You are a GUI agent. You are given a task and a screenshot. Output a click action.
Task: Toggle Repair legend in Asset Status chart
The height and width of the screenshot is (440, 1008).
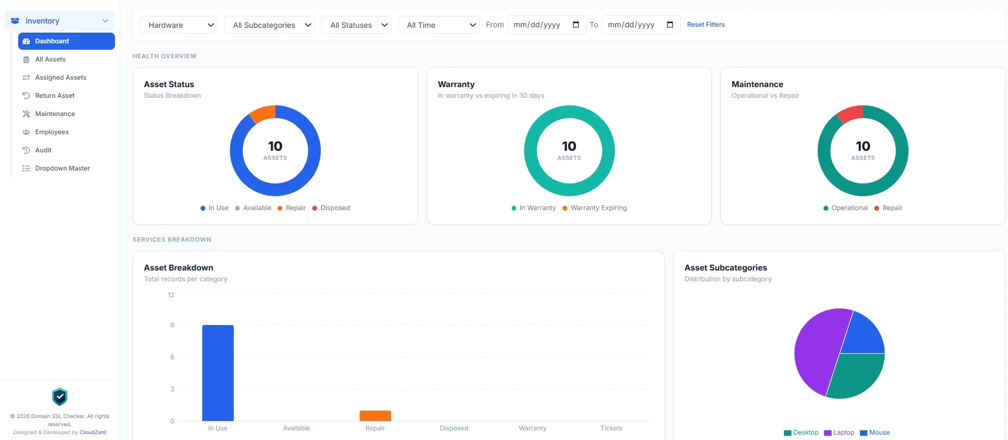[x=291, y=208]
